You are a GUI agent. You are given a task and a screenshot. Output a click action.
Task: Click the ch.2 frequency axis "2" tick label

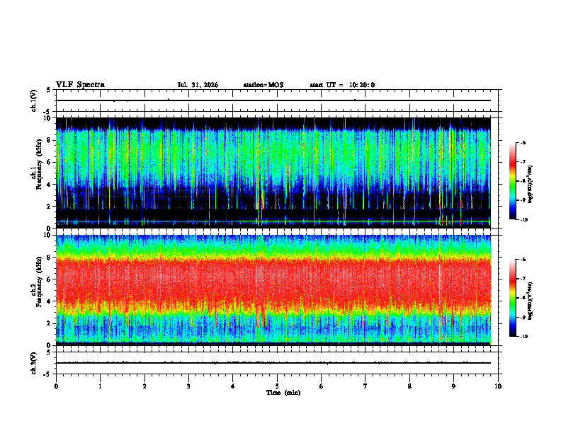click(49, 323)
